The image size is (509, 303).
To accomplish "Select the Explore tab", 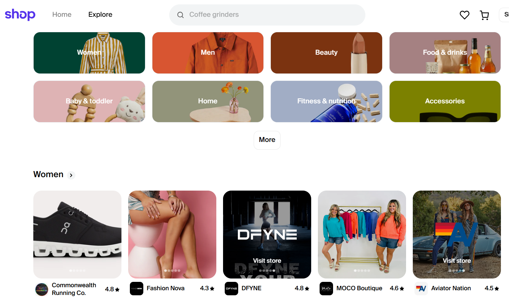I will point(100,14).
